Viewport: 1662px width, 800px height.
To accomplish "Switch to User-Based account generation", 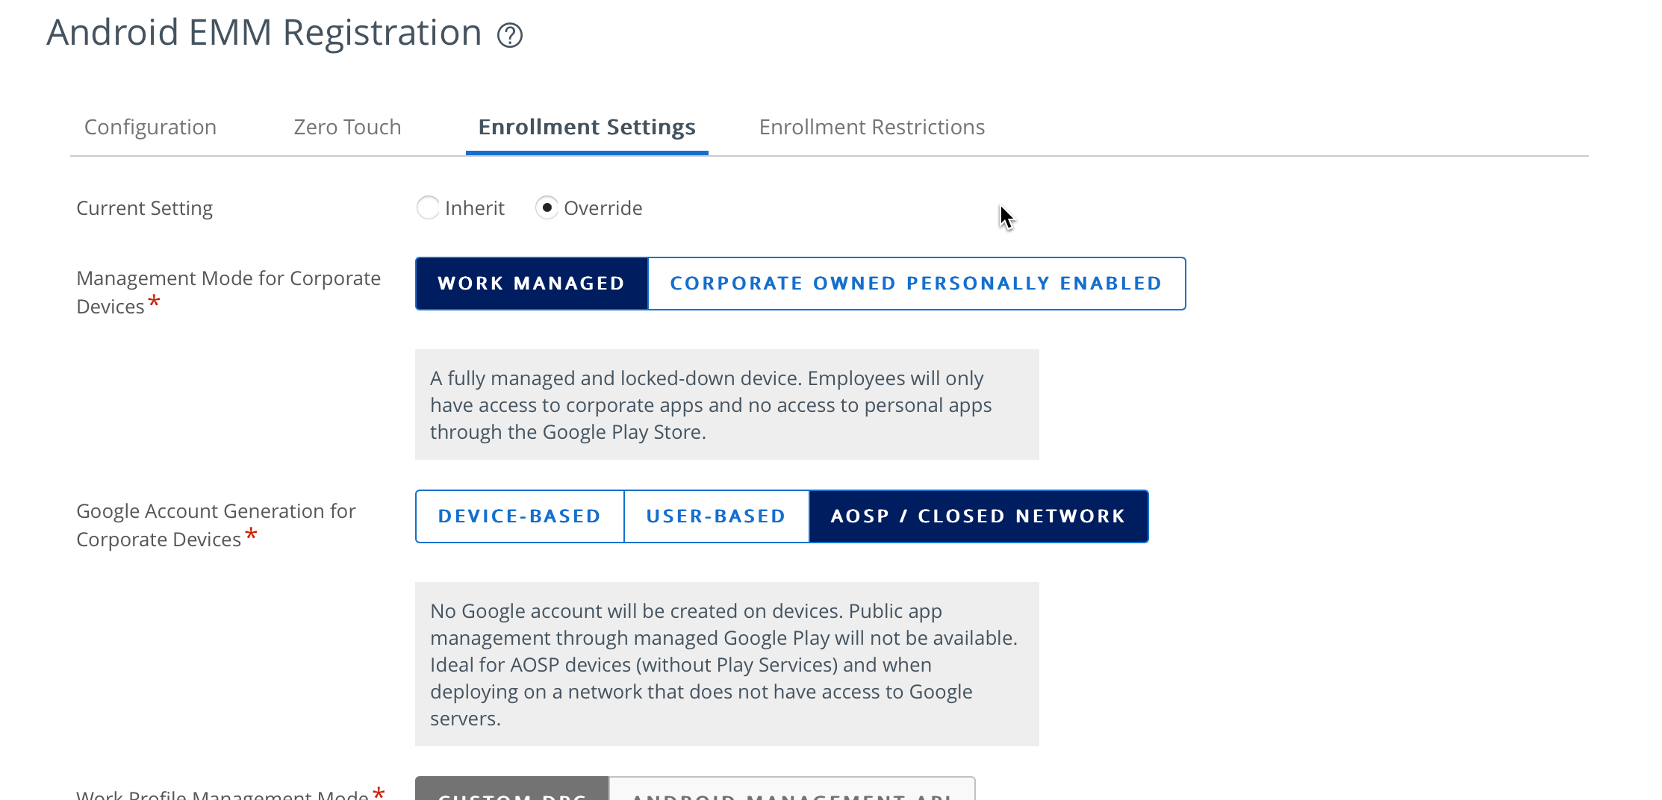I will tap(716, 516).
